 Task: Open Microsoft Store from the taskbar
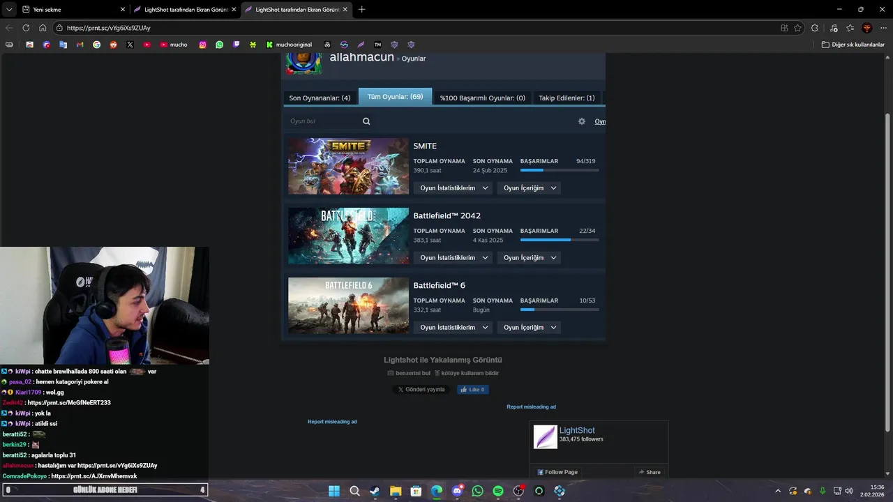point(416,491)
